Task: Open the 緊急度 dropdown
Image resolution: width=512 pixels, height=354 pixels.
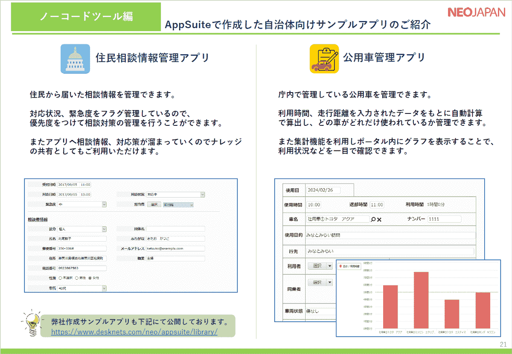Action: point(82,205)
